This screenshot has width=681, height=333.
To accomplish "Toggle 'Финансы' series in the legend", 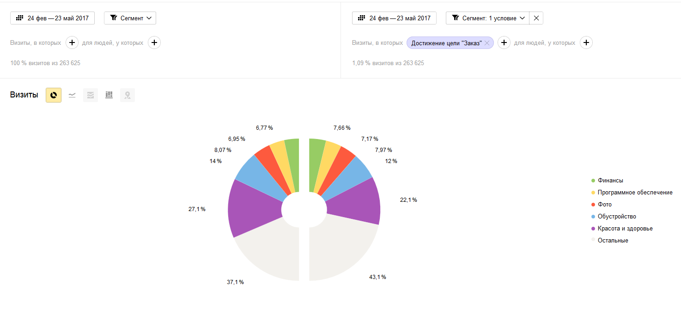I will point(610,181).
